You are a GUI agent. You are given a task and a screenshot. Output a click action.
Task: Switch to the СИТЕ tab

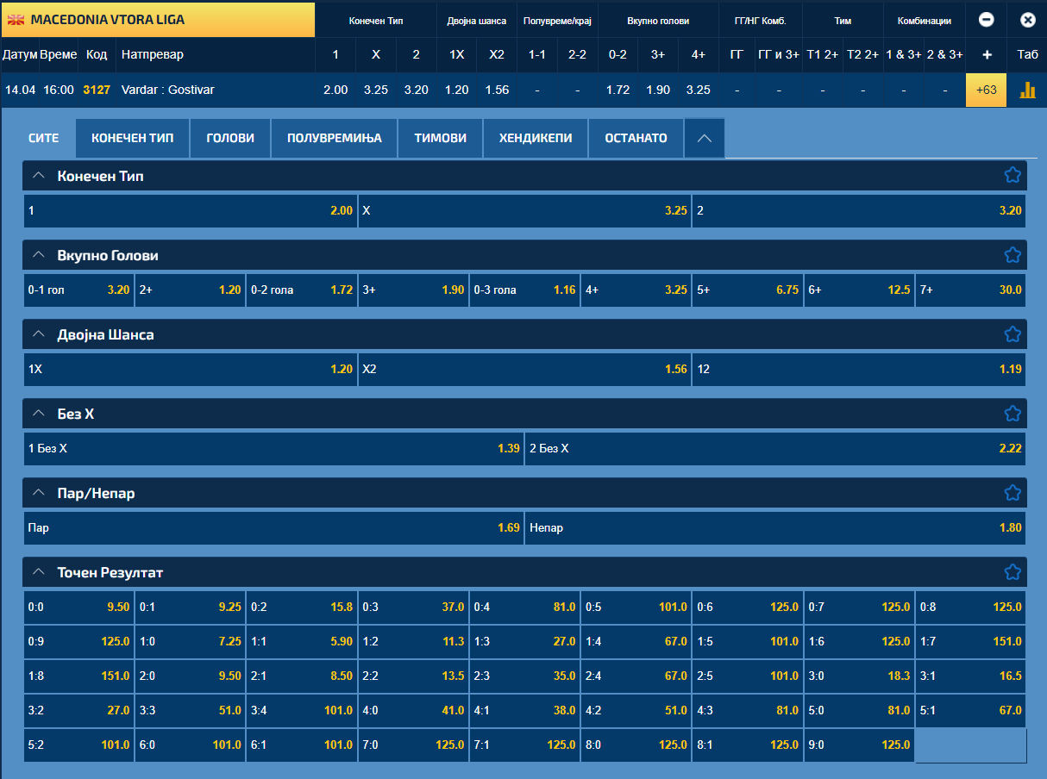pyautogui.click(x=44, y=138)
